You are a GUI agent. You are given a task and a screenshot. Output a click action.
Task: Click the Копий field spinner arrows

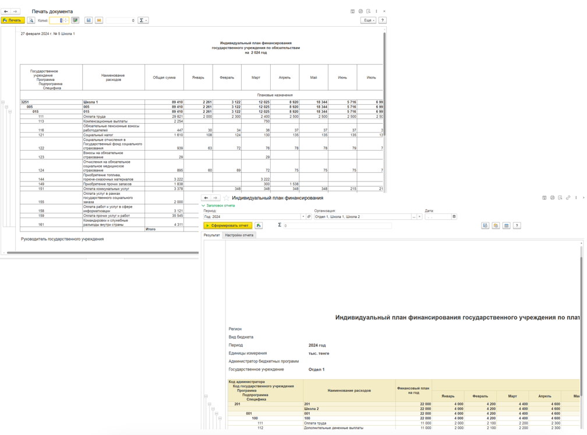pyautogui.click(x=65, y=20)
